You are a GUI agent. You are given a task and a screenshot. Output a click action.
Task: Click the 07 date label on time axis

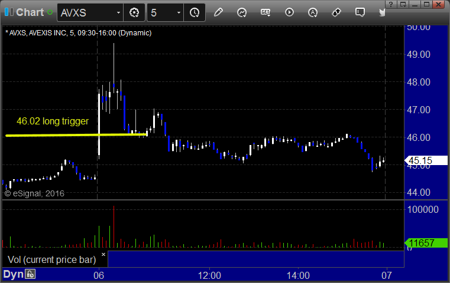[387, 275]
